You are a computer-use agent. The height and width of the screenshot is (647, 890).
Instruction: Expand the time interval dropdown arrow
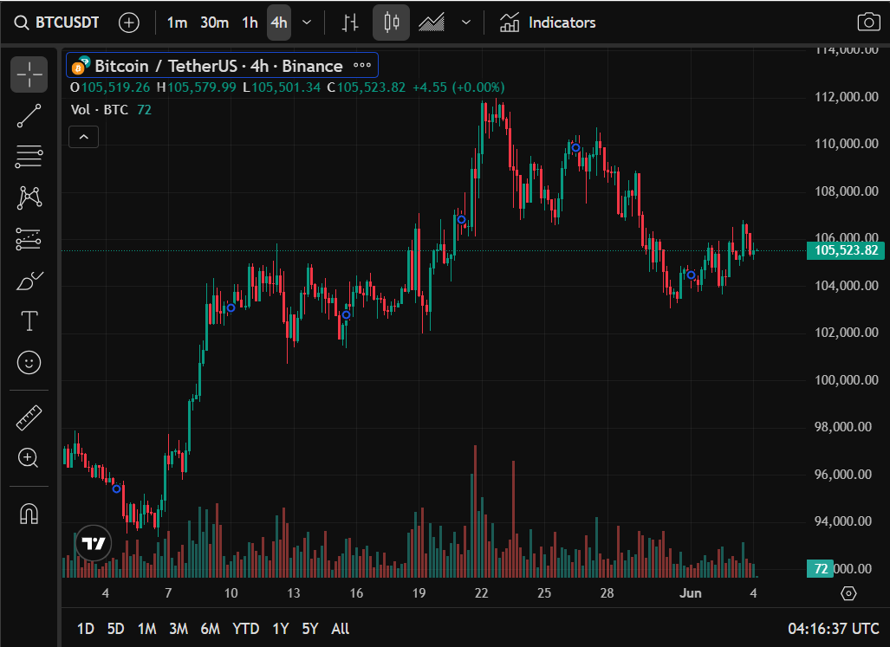click(x=306, y=23)
